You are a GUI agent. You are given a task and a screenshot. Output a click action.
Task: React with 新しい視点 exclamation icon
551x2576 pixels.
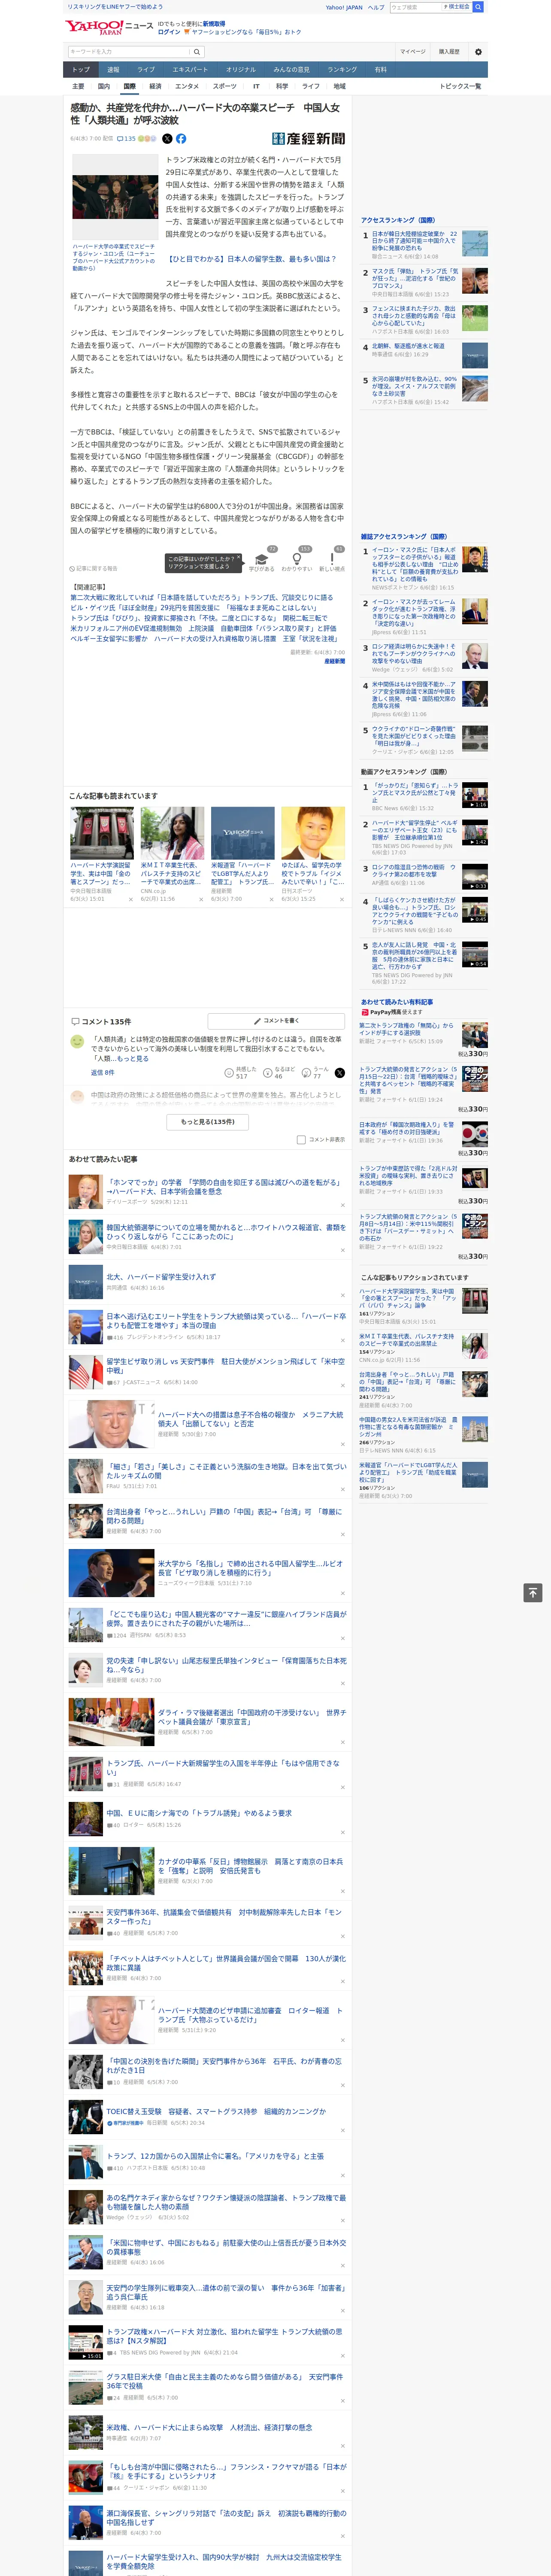pyautogui.click(x=332, y=559)
